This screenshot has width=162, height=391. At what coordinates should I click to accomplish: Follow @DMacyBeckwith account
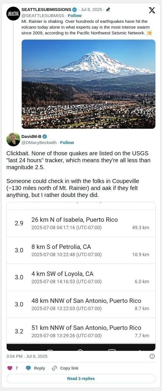click(x=67, y=143)
